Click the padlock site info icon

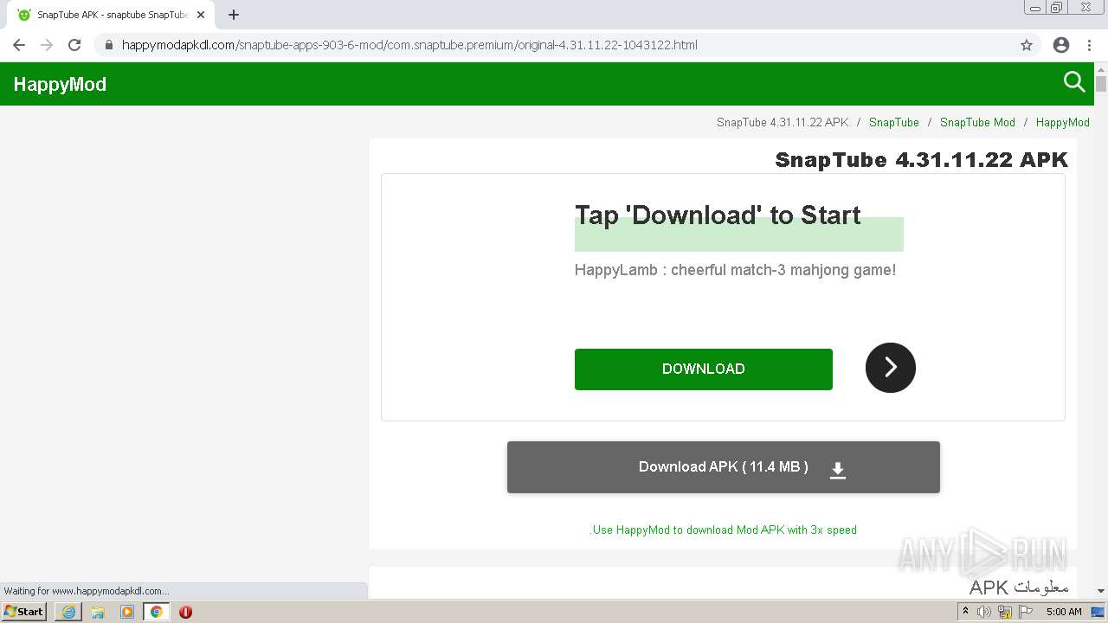click(109, 45)
